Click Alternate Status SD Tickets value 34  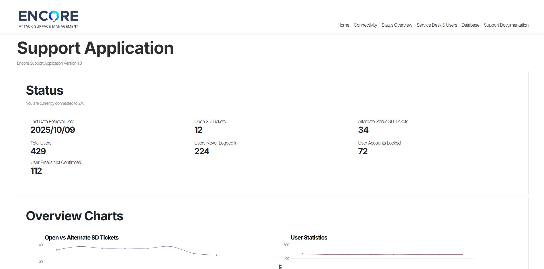point(363,130)
